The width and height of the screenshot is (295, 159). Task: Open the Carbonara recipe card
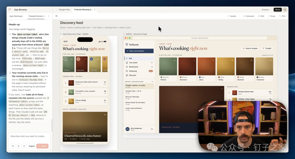[x=264, y=70]
